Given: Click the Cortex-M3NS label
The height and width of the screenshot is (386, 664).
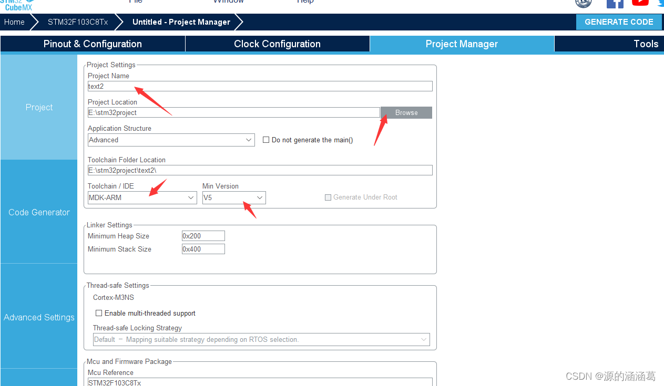Looking at the screenshot, I should tap(114, 298).
